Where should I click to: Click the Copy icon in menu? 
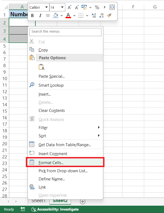(x=32, y=49)
